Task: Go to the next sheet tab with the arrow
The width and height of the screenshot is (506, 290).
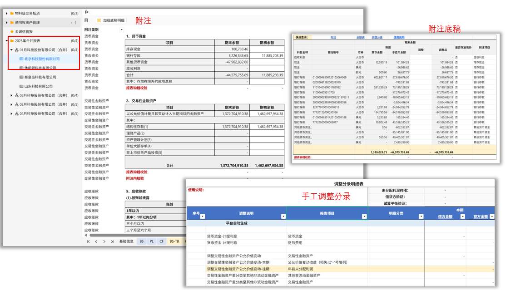Action: coord(104,241)
